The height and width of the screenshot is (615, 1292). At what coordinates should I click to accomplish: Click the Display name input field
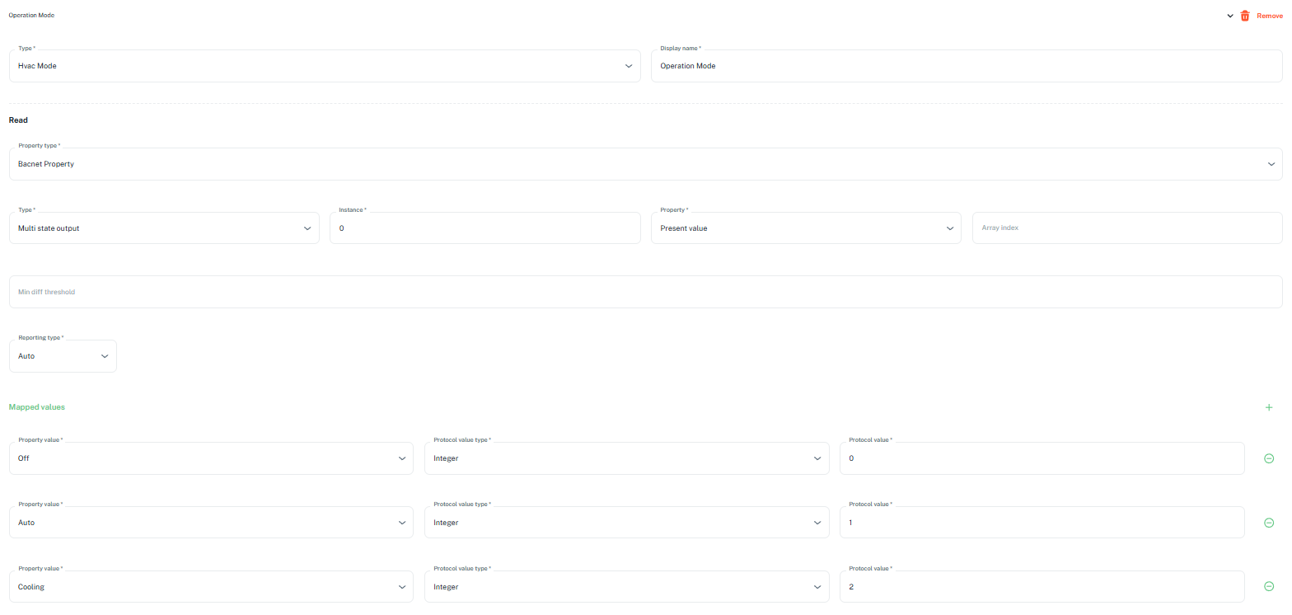coord(966,66)
